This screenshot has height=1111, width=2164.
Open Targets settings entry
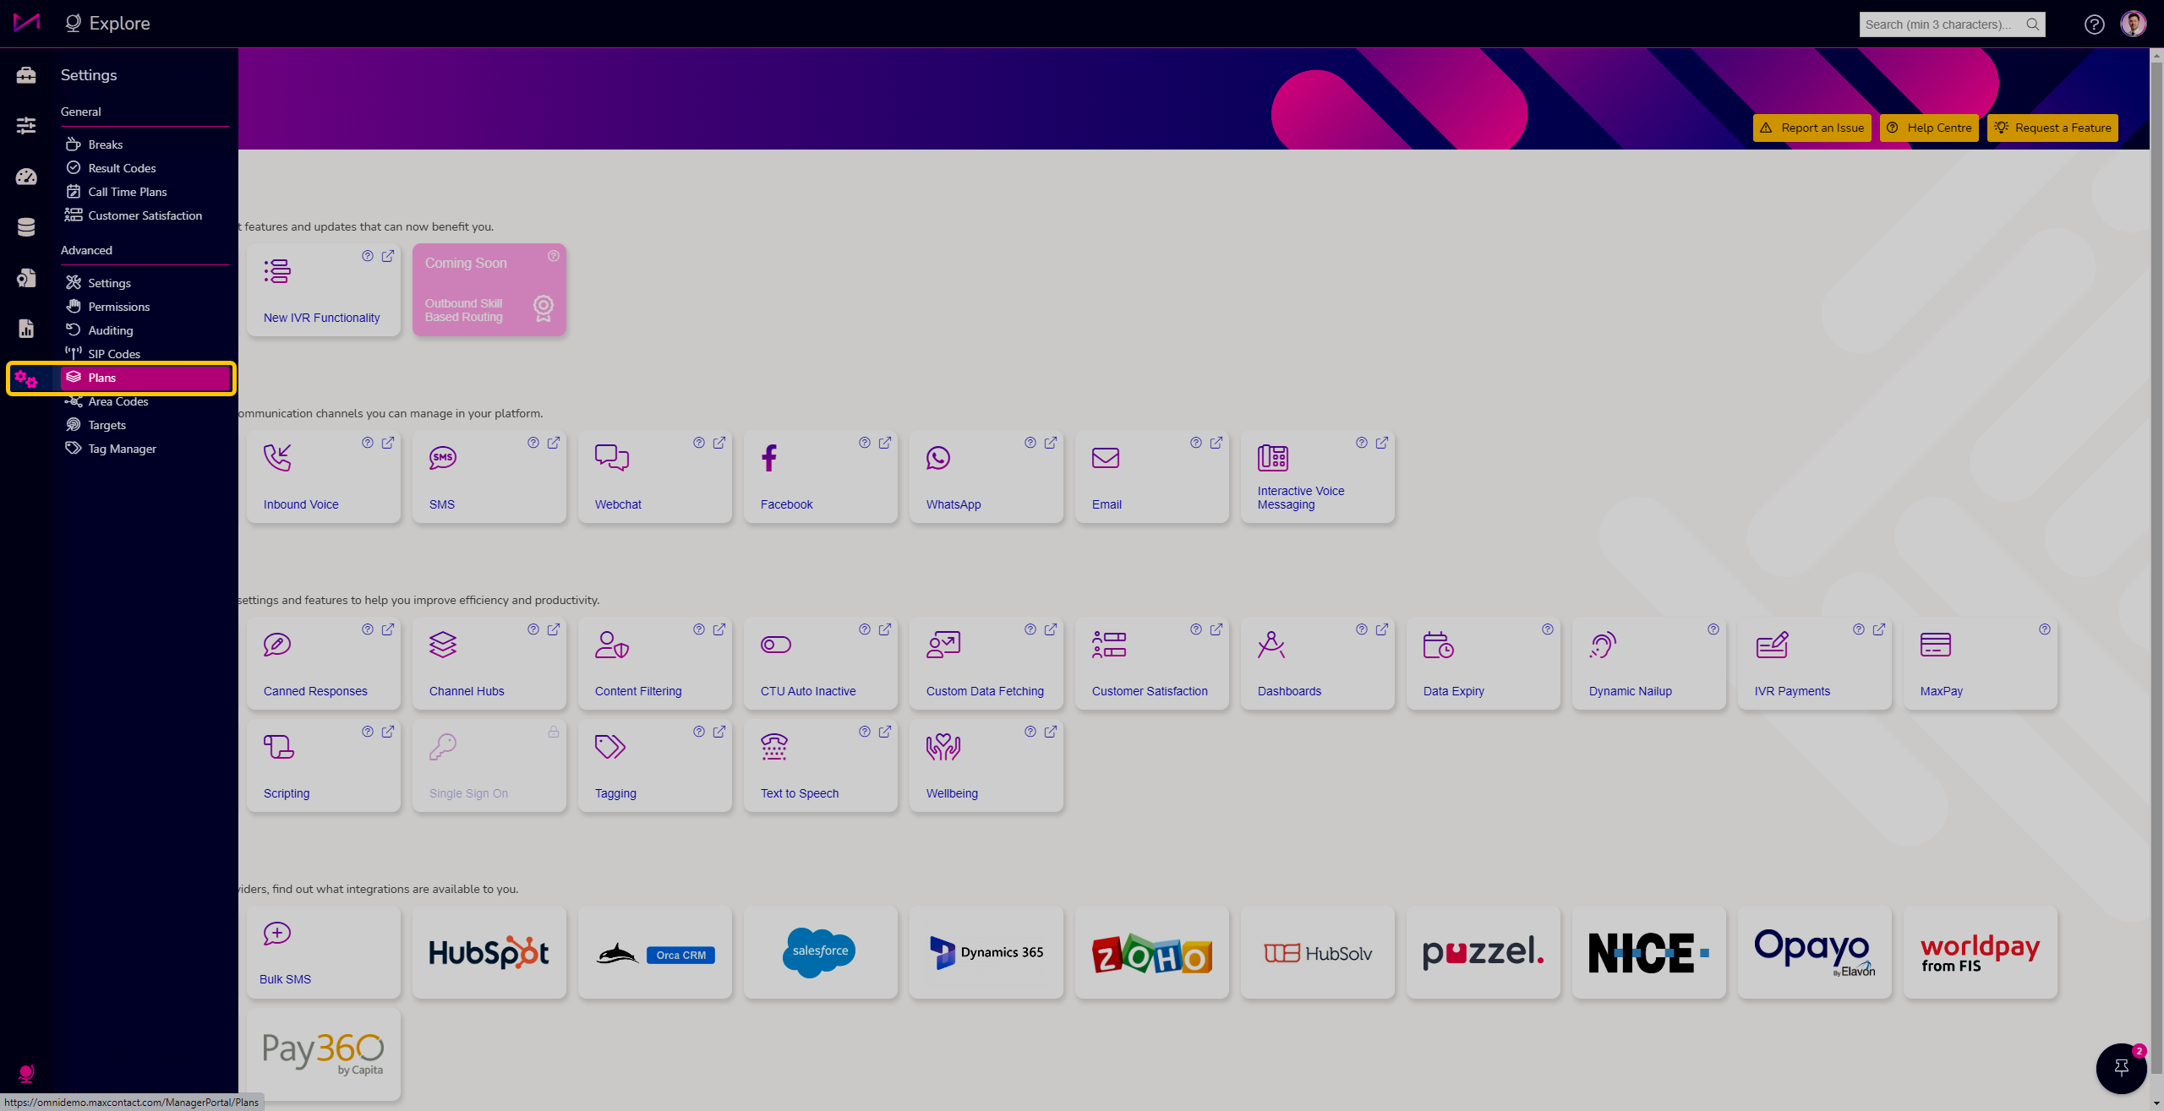click(x=145, y=425)
